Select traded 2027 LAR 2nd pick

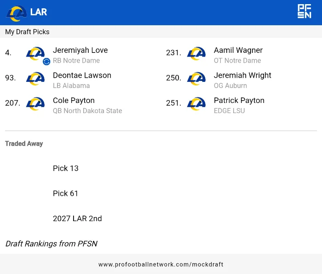[x=77, y=219]
